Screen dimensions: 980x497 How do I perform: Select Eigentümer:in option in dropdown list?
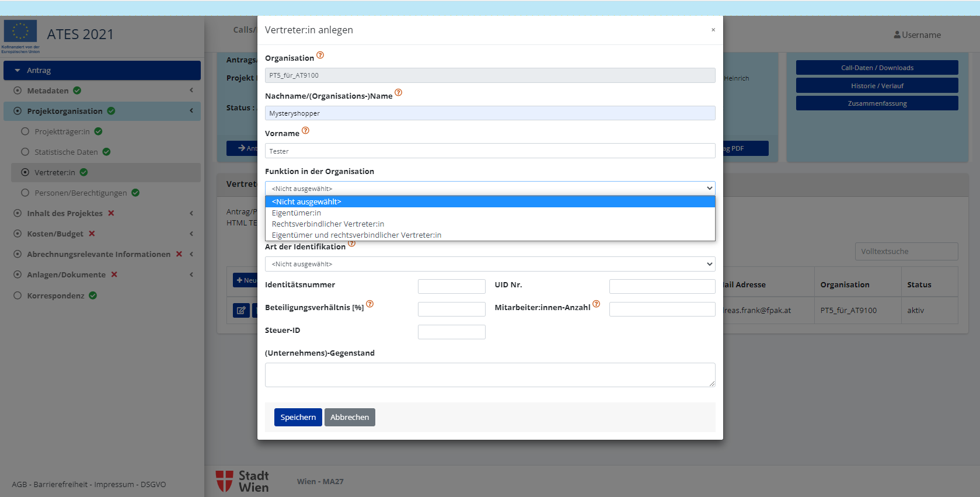click(x=297, y=213)
